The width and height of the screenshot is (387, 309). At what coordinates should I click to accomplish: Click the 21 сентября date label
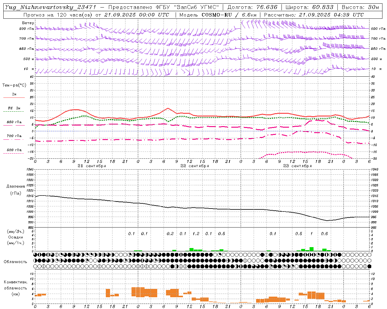click(x=92, y=166)
